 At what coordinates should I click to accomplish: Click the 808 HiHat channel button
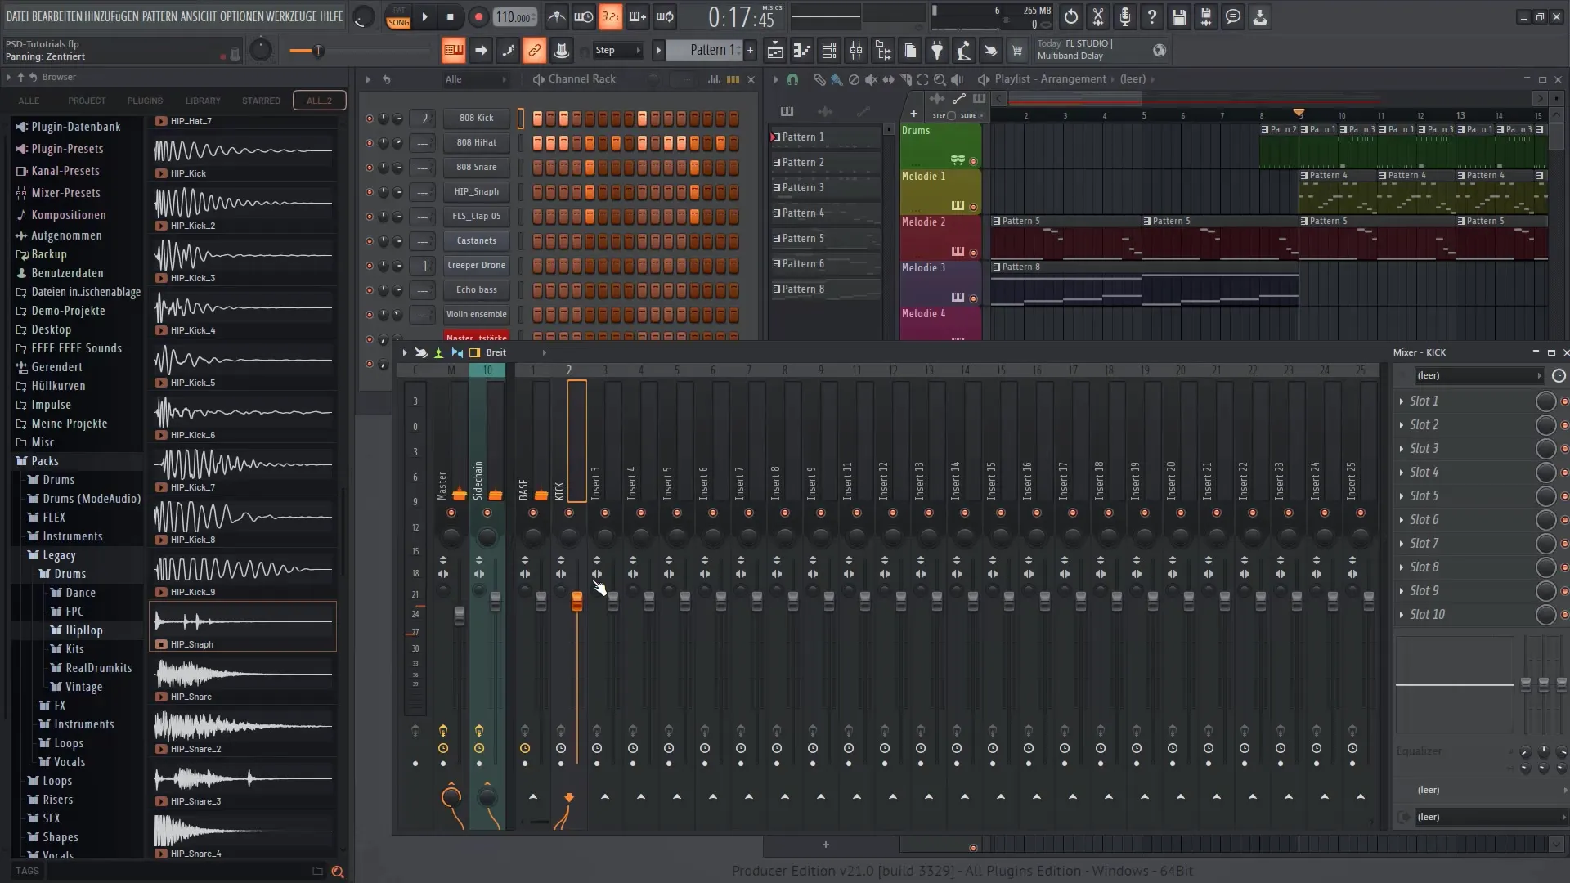(477, 143)
